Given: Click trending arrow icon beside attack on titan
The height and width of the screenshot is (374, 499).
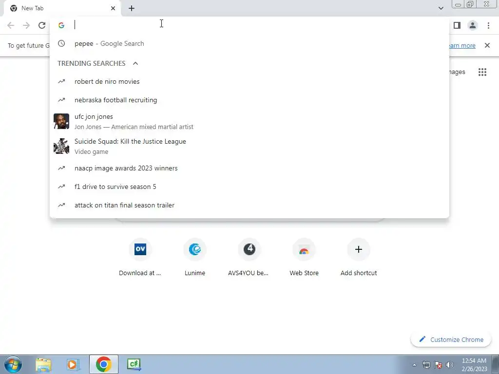Looking at the screenshot, I should (61, 205).
